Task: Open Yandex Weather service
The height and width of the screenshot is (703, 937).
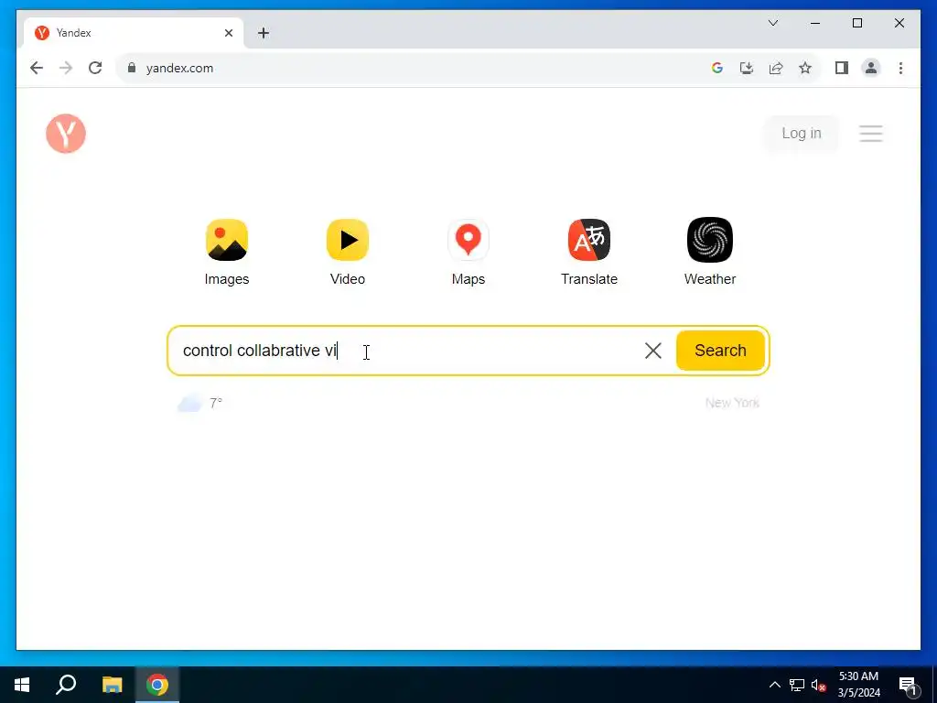Action: click(x=709, y=253)
